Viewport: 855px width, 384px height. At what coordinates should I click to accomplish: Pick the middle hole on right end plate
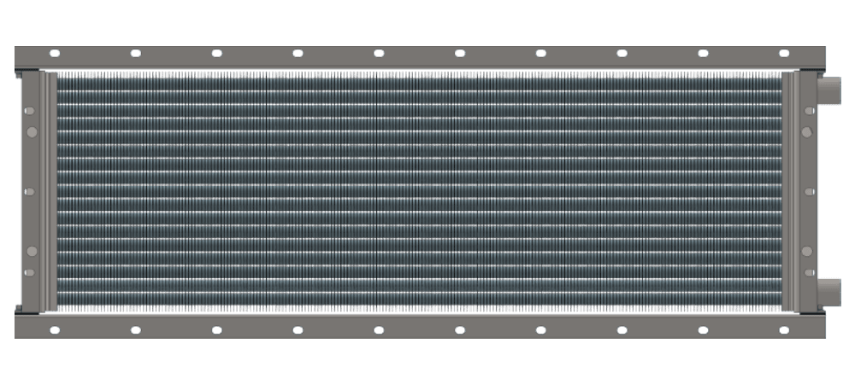806,191
